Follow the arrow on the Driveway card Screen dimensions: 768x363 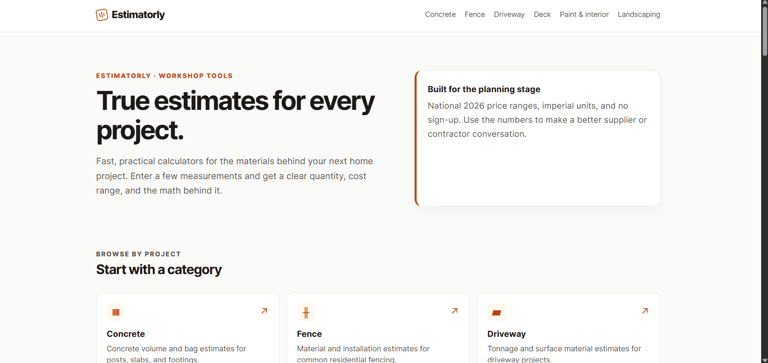click(x=645, y=311)
